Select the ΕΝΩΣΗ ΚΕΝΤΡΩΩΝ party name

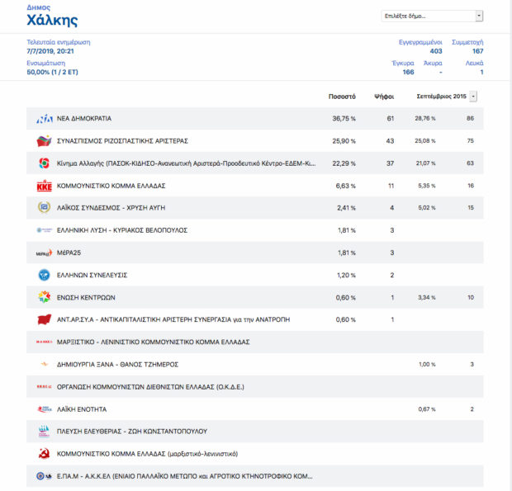[86, 298]
